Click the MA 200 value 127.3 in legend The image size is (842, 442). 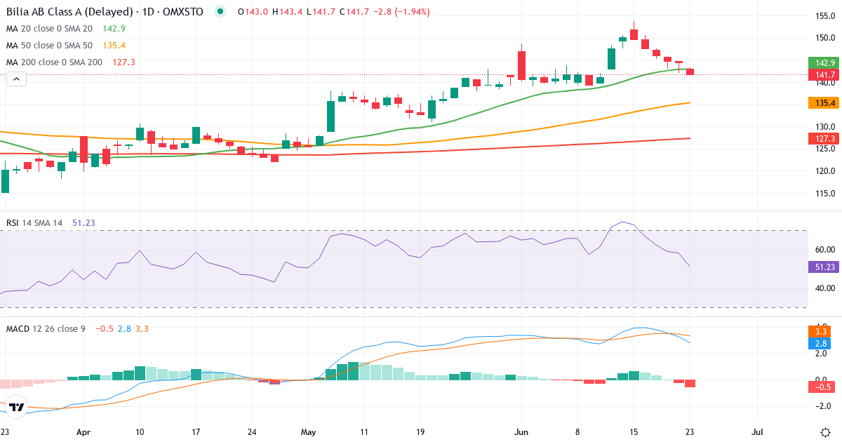click(124, 62)
